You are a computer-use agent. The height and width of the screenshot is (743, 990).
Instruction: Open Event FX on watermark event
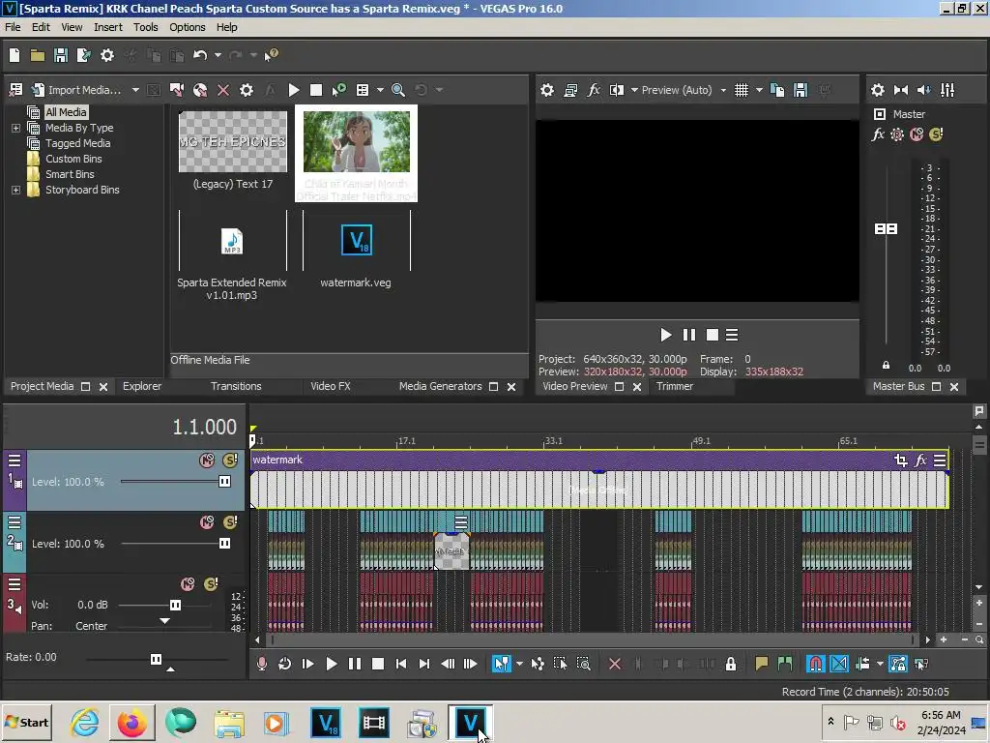920,461
